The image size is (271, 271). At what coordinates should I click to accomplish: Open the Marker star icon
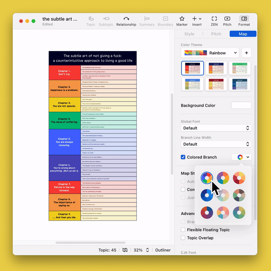(182, 19)
